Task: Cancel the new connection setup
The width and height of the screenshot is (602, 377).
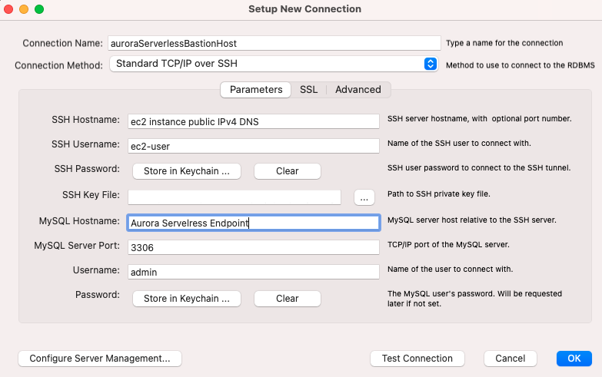Action: 511,359
